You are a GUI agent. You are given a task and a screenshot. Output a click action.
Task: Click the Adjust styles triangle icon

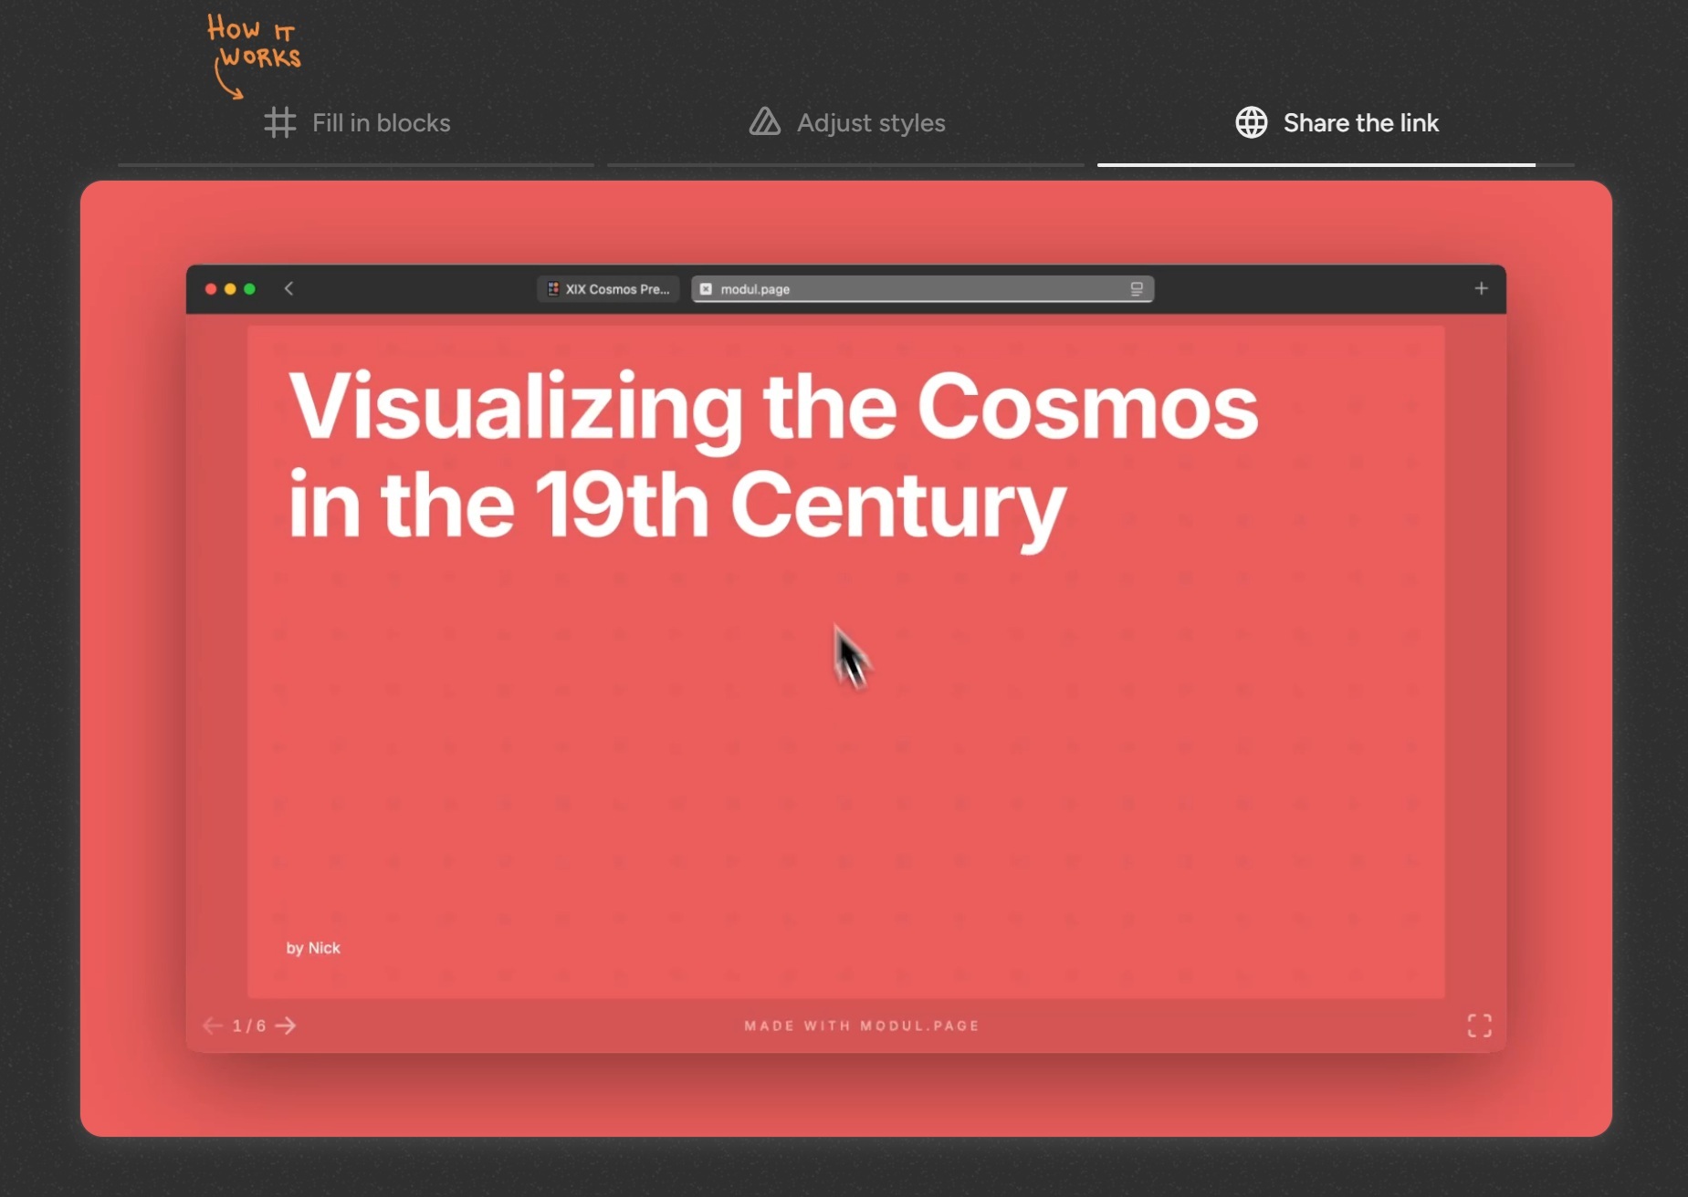coord(764,122)
